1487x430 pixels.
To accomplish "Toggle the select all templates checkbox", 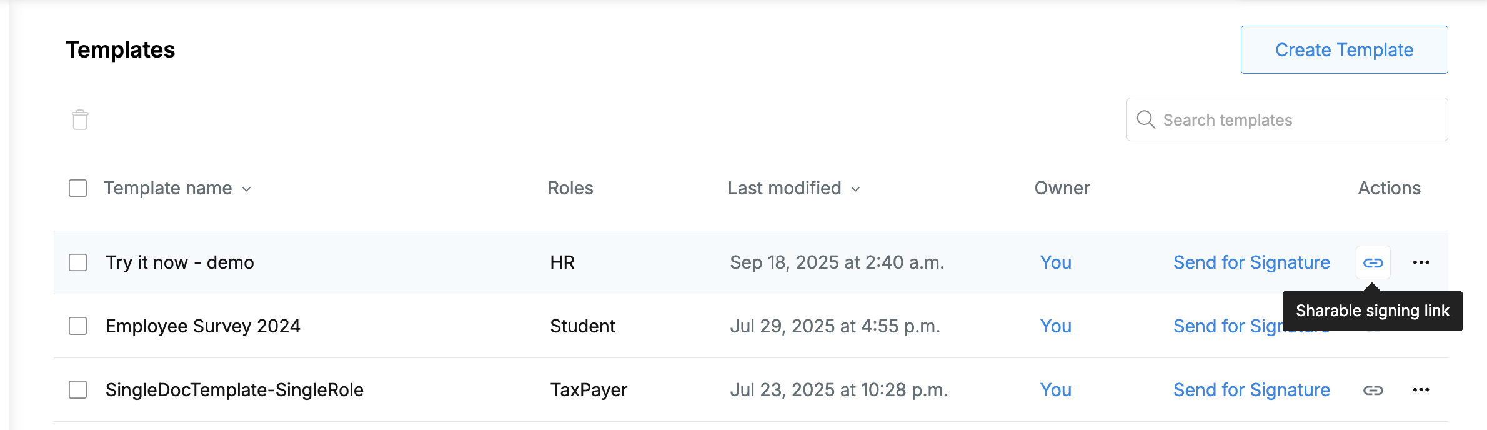I will pos(77,188).
